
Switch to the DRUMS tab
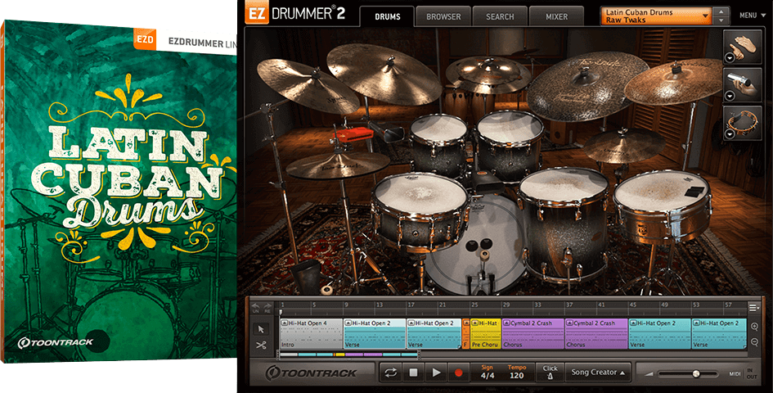tap(388, 17)
